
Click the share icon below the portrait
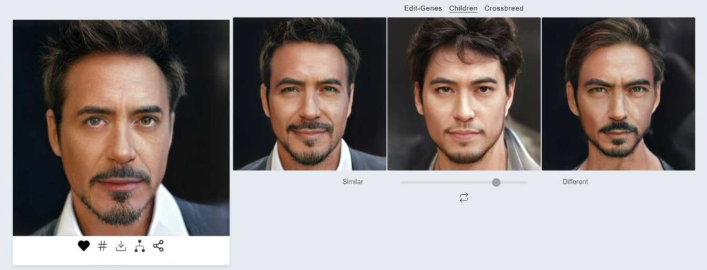[x=158, y=246]
